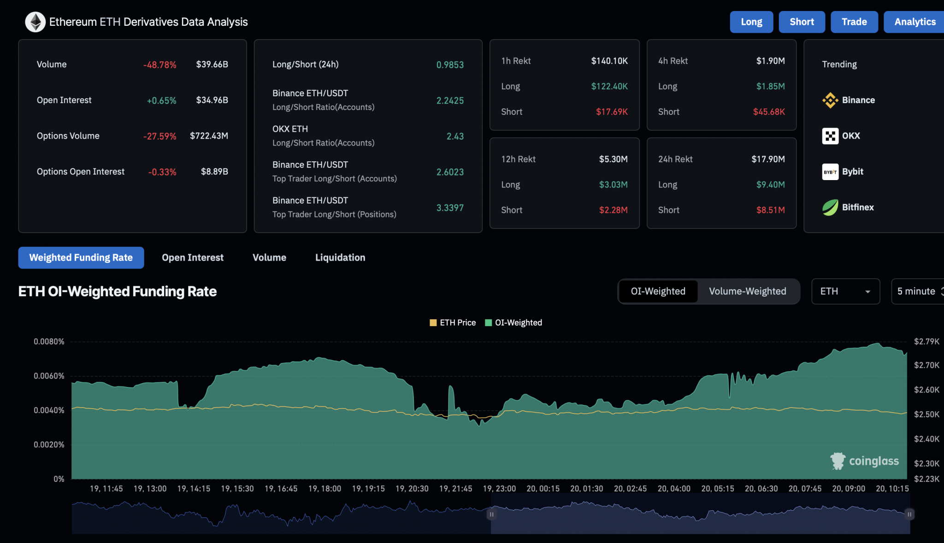Click the 24h Rekt Short value $8.51M
944x543 pixels.
click(x=770, y=210)
